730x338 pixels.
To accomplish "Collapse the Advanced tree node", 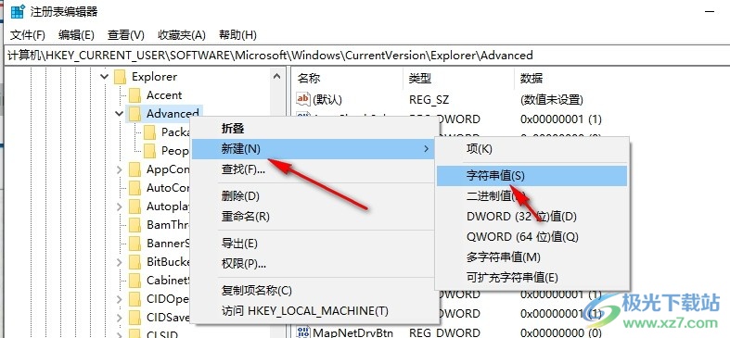I will point(119,114).
